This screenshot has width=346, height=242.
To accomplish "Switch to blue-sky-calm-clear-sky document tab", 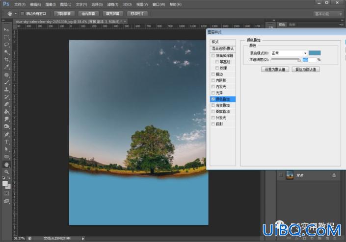I will pos(69,22).
